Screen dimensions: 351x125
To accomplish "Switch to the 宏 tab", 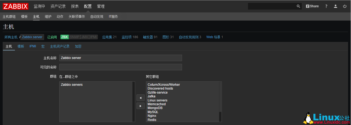I will (43, 46).
